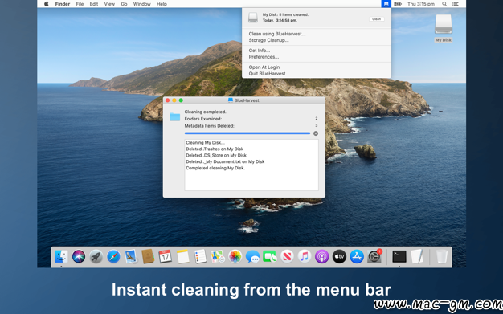Open App Store icon in dock

(x=357, y=257)
